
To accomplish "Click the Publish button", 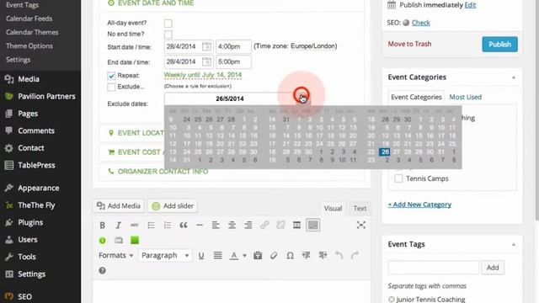I will (499, 45).
